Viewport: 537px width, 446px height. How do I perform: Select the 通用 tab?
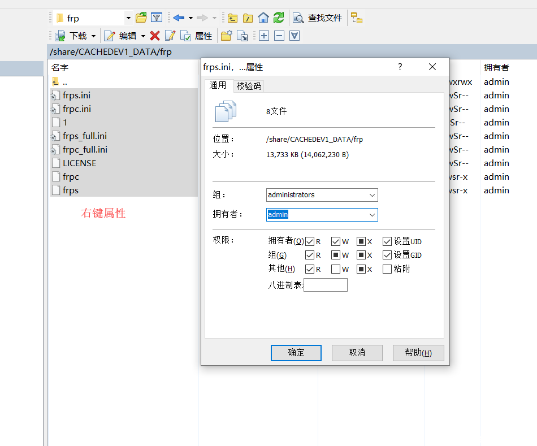(218, 86)
